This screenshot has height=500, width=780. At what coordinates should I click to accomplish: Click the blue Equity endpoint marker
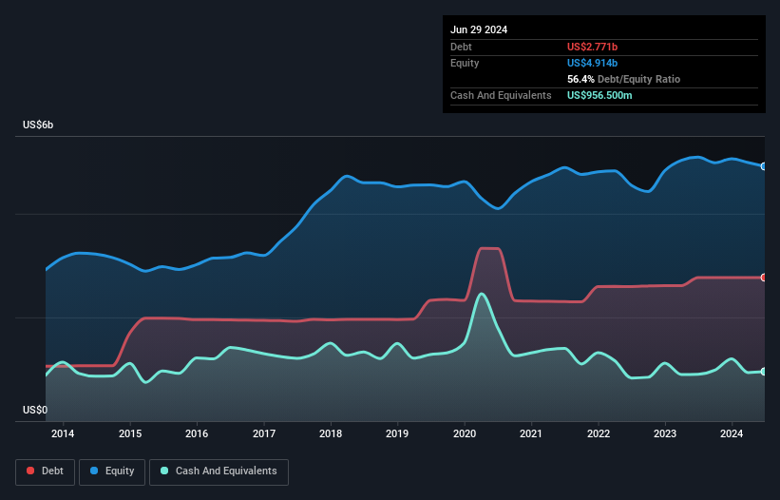764,166
